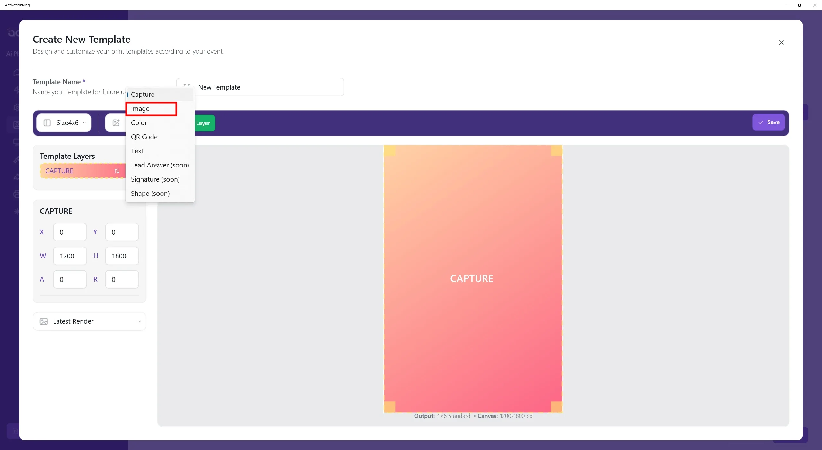Edit the W width field
The width and height of the screenshot is (822, 450).
click(70, 256)
